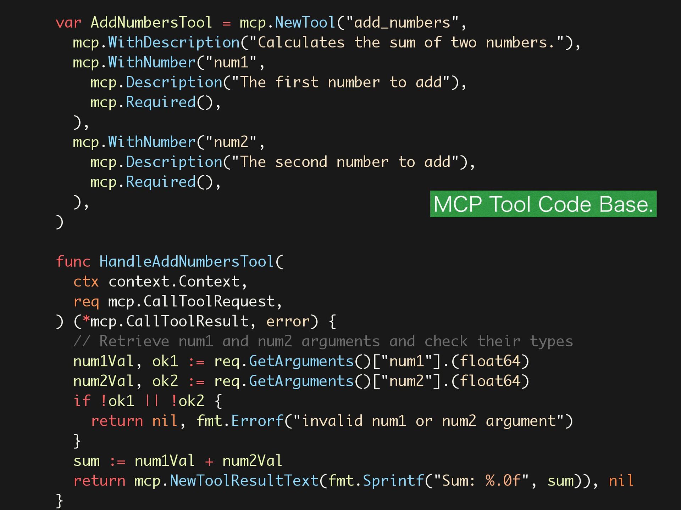This screenshot has height=510, width=681.
Task: Click GetArguments on the num2Val line
Action: coord(301,381)
